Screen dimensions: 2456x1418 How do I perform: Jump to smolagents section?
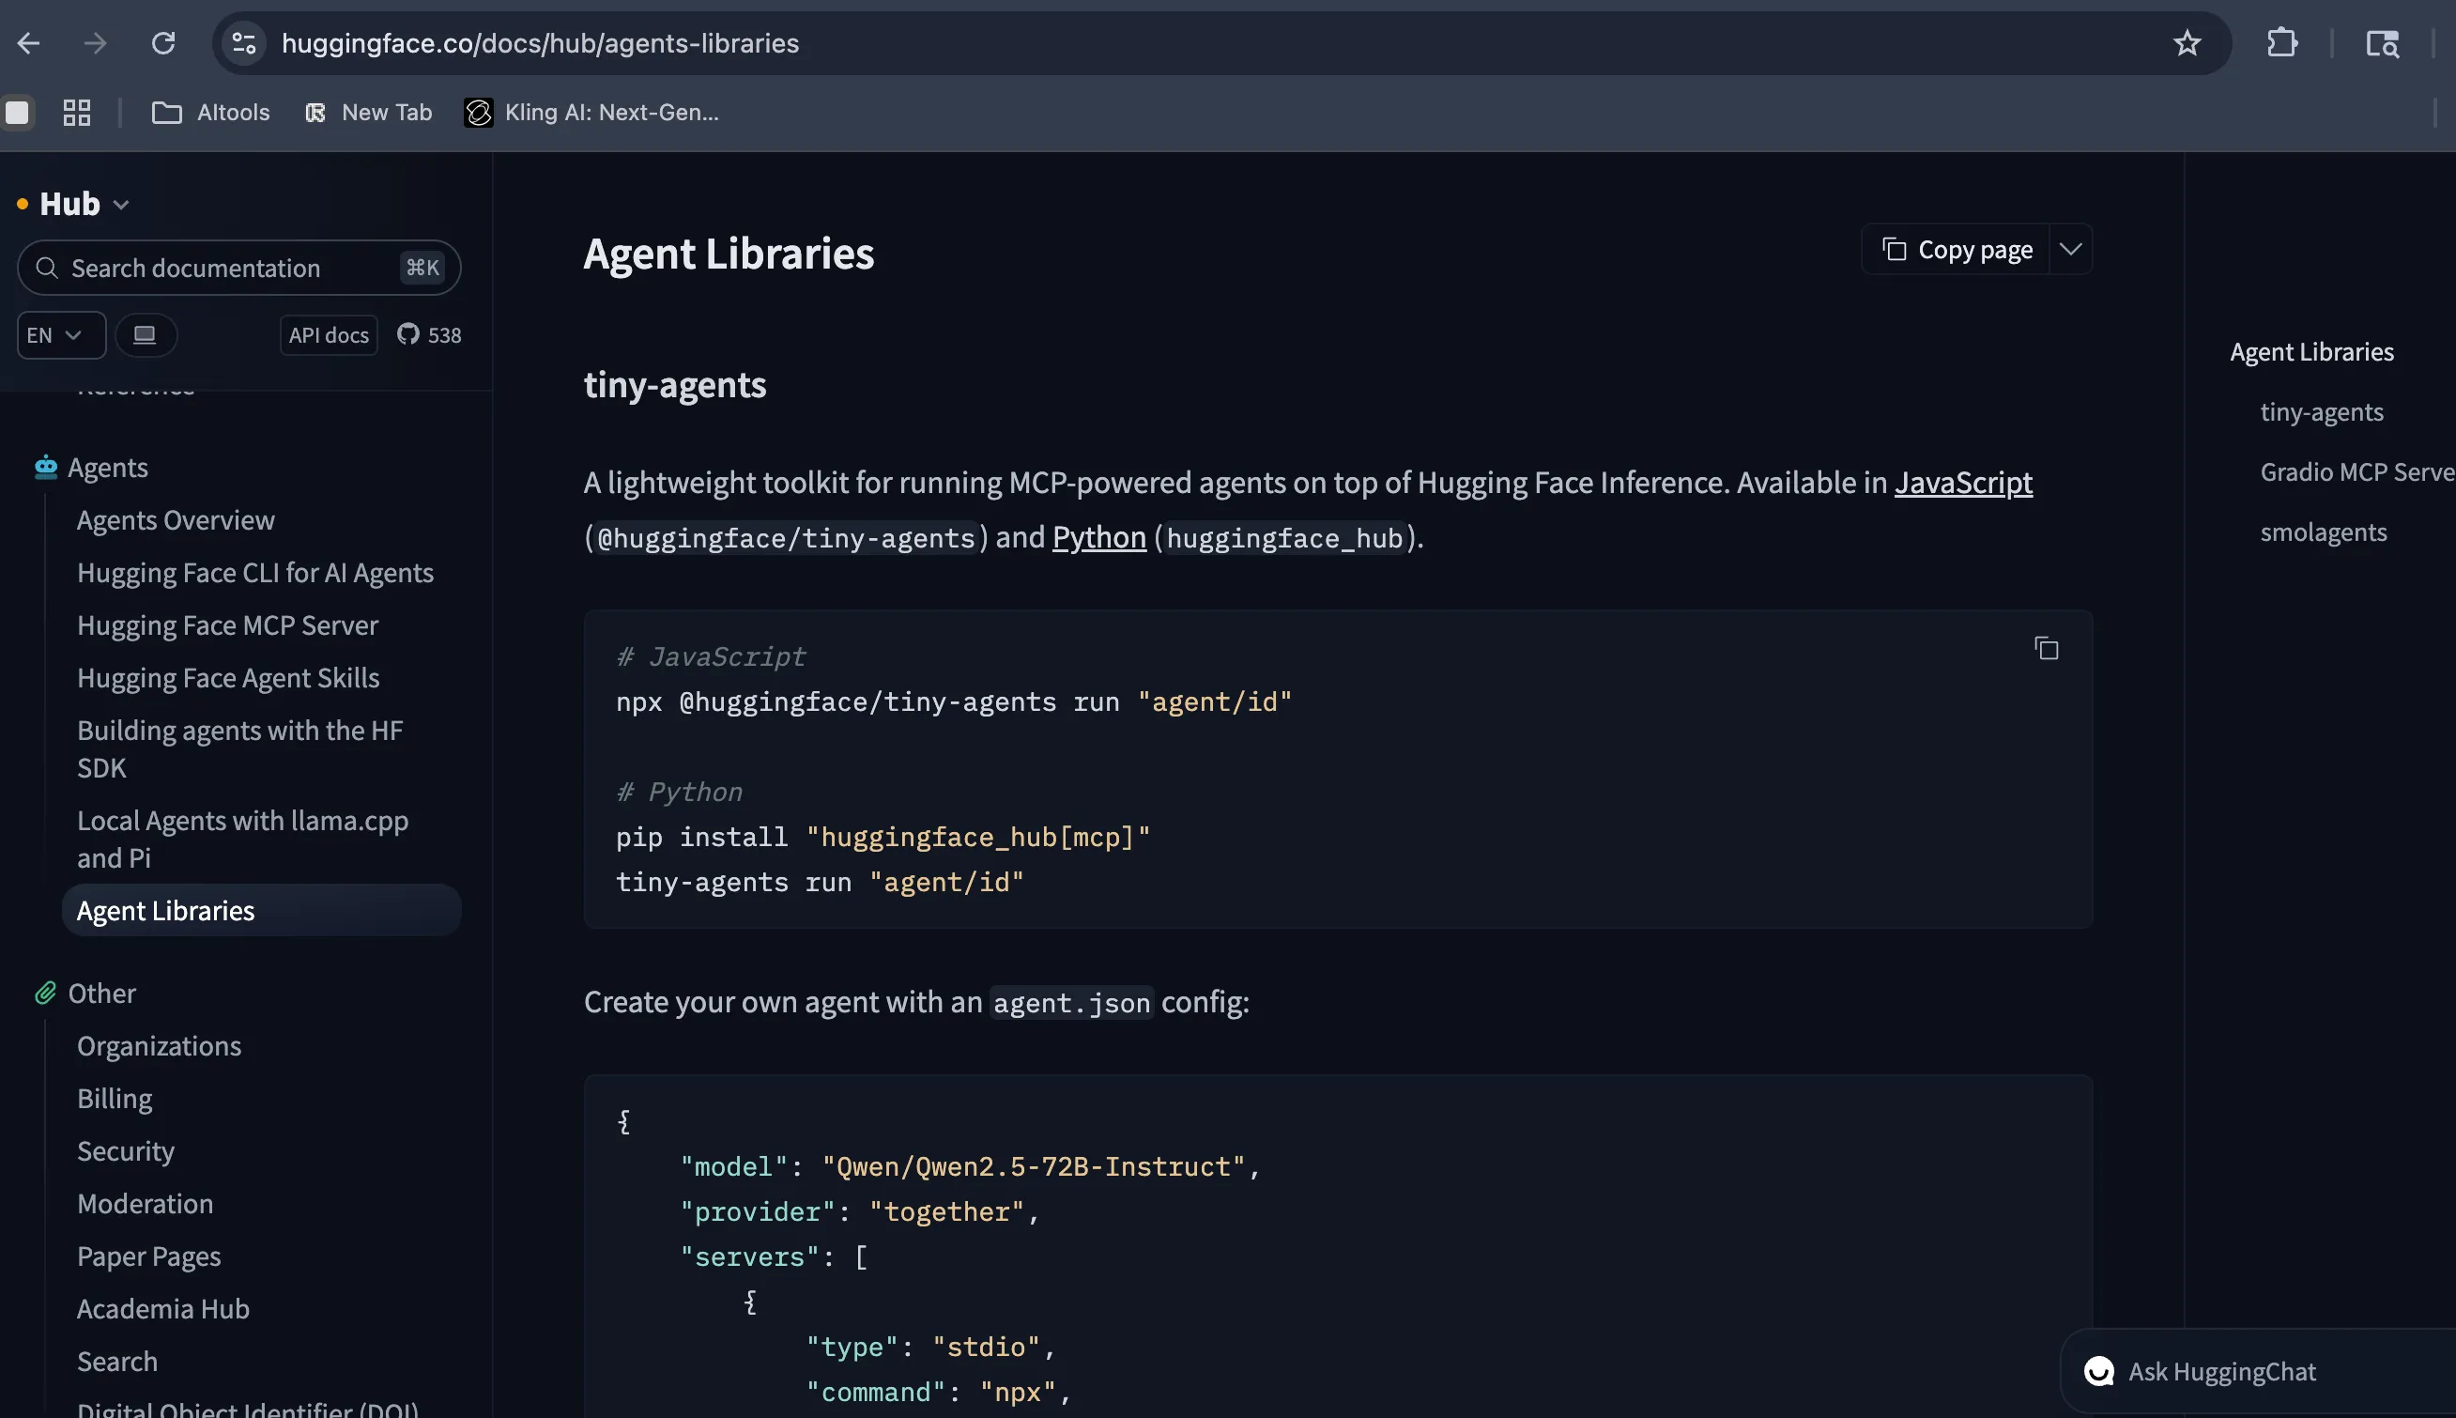pyautogui.click(x=2323, y=532)
